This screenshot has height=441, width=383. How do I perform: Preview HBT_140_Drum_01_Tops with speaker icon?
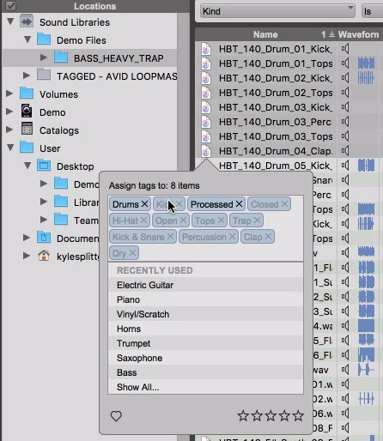[x=345, y=63]
